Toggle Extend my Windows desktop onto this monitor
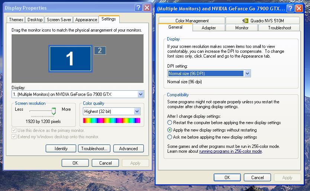This screenshot has height=191, width=310. (x=14, y=137)
